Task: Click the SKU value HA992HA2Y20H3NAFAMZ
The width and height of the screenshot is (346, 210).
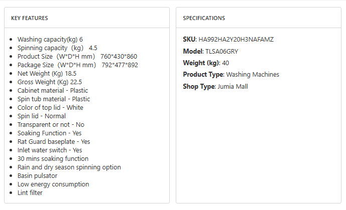Action: [236, 39]
